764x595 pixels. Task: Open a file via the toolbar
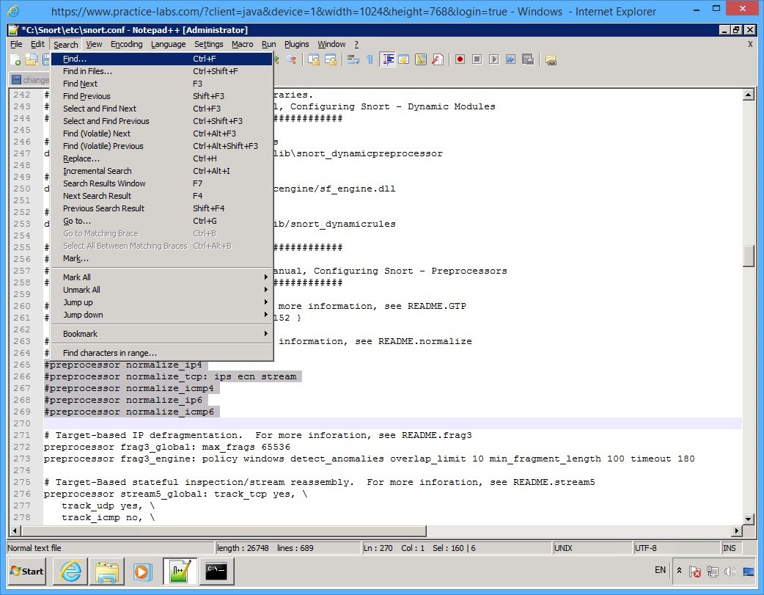coord(32,59)
